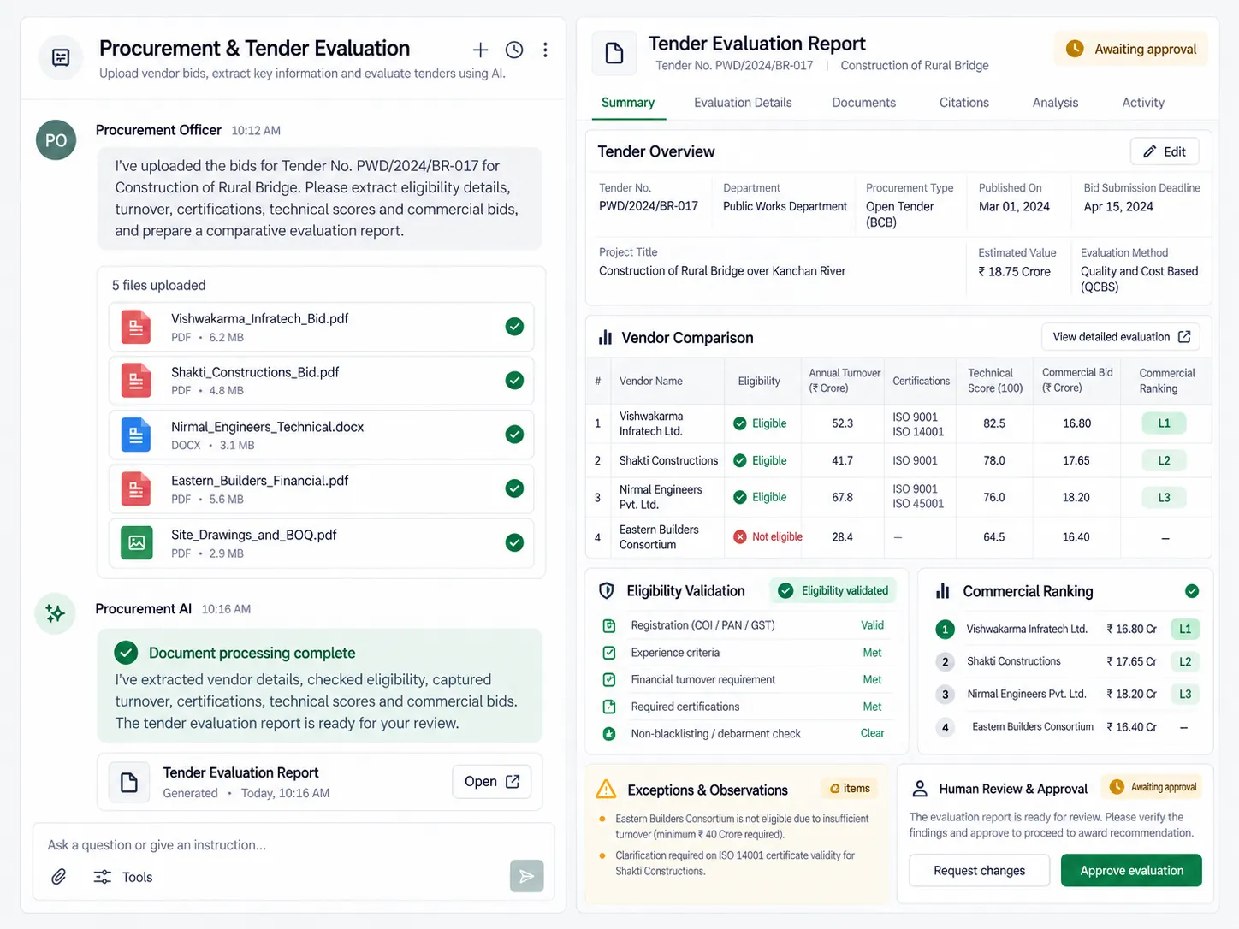Image resolution: width=1239 pixels, height=929 pixels.
Task: Open the history clock icon
Action: pos(514,50)
